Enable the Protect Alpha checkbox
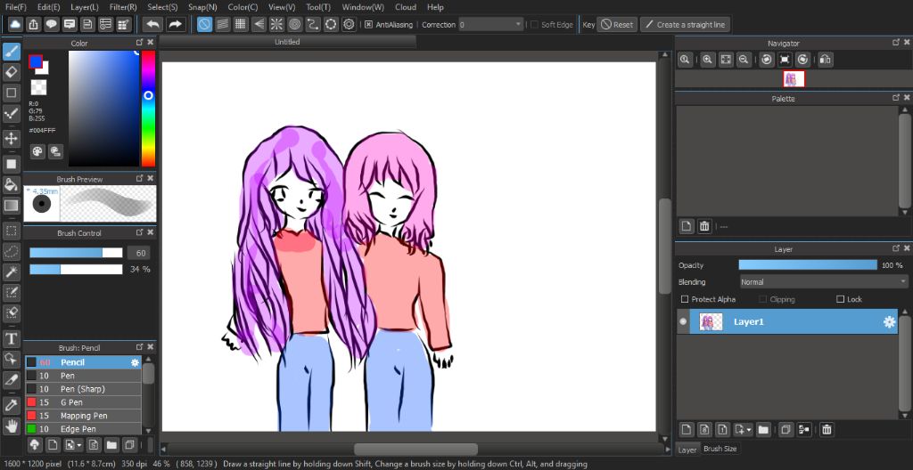 click(685, 299)
